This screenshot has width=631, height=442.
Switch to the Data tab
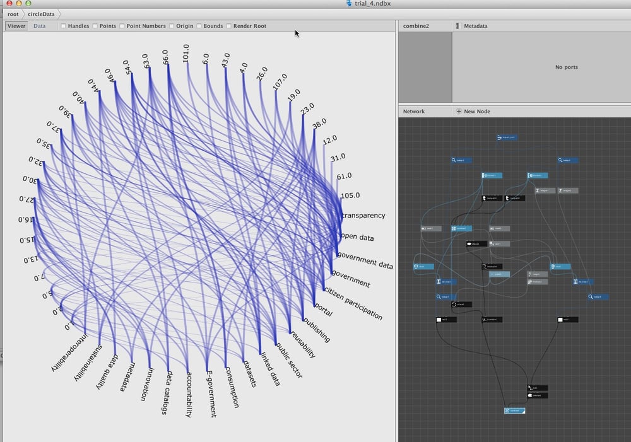39,26
